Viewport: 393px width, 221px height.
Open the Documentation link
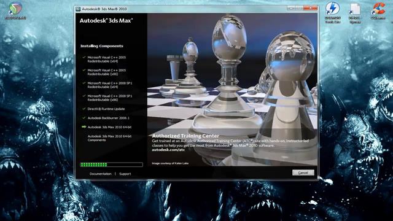point(101,174)
